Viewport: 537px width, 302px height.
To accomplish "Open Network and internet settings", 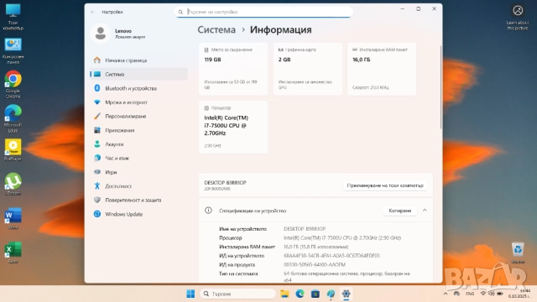I will pos(138,102).
